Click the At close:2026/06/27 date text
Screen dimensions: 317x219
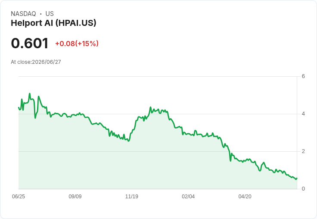point(36,62)
